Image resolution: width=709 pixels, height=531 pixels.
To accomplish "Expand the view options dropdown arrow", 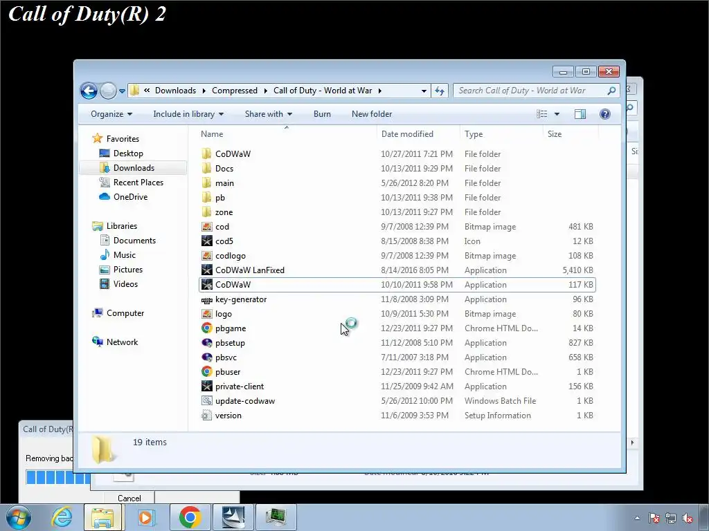I will coord(557,114).
